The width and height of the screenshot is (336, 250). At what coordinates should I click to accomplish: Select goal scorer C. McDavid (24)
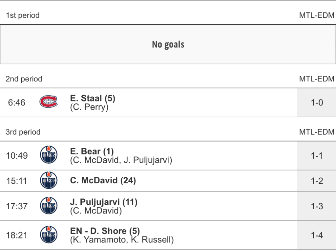tap(103, 180)
